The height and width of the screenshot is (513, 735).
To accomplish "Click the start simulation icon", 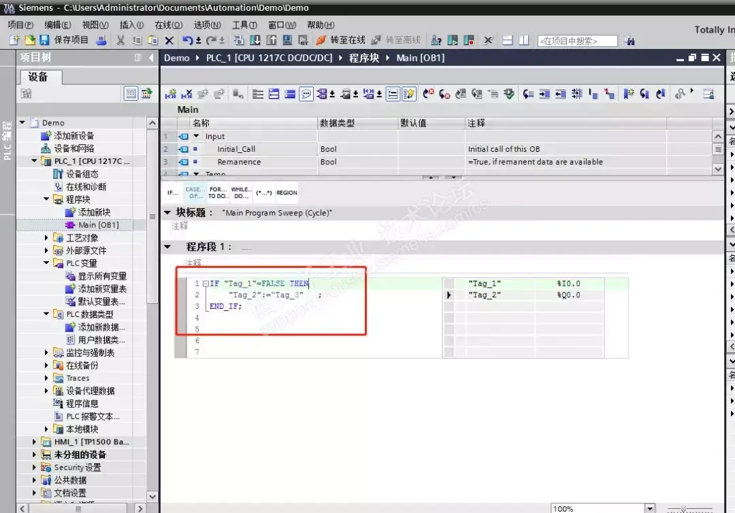I will coord(287,40).
